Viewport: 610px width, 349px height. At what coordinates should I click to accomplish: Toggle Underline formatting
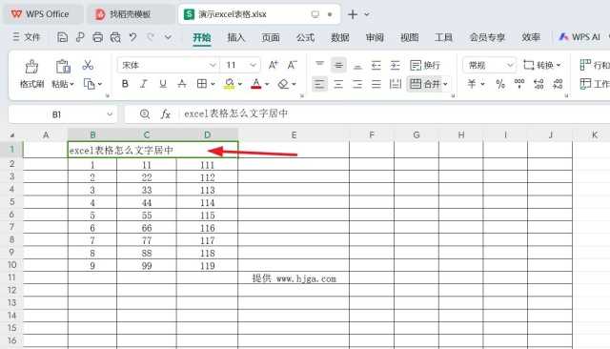pos(163,84)
